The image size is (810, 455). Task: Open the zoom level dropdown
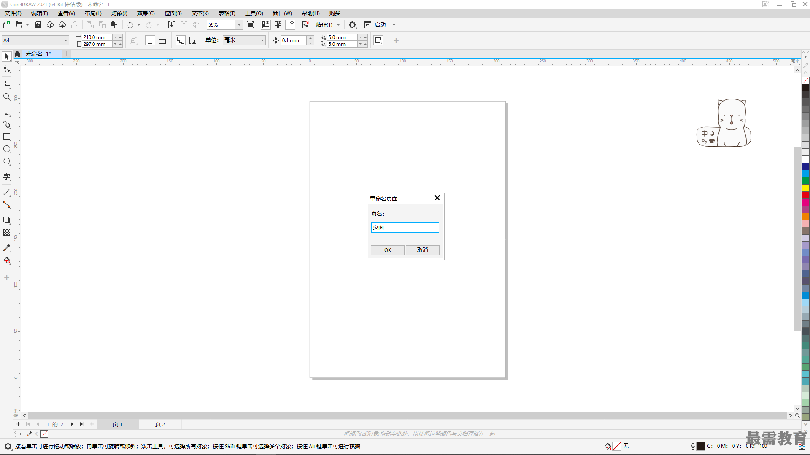point(239,25)
